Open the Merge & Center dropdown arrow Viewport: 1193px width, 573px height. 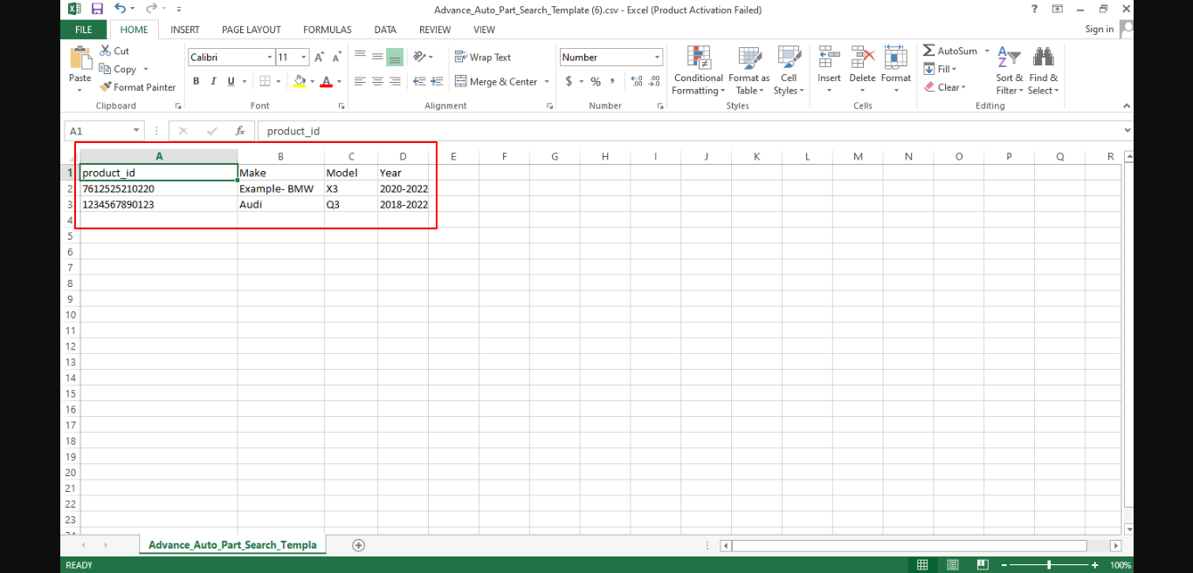point(547,82)
